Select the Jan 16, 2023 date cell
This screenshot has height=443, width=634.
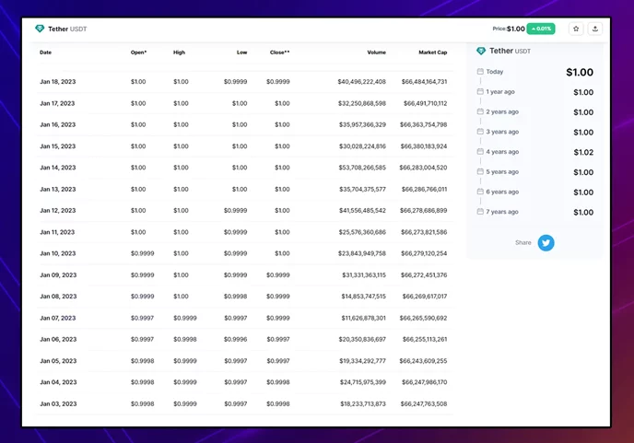coord(58,125)
